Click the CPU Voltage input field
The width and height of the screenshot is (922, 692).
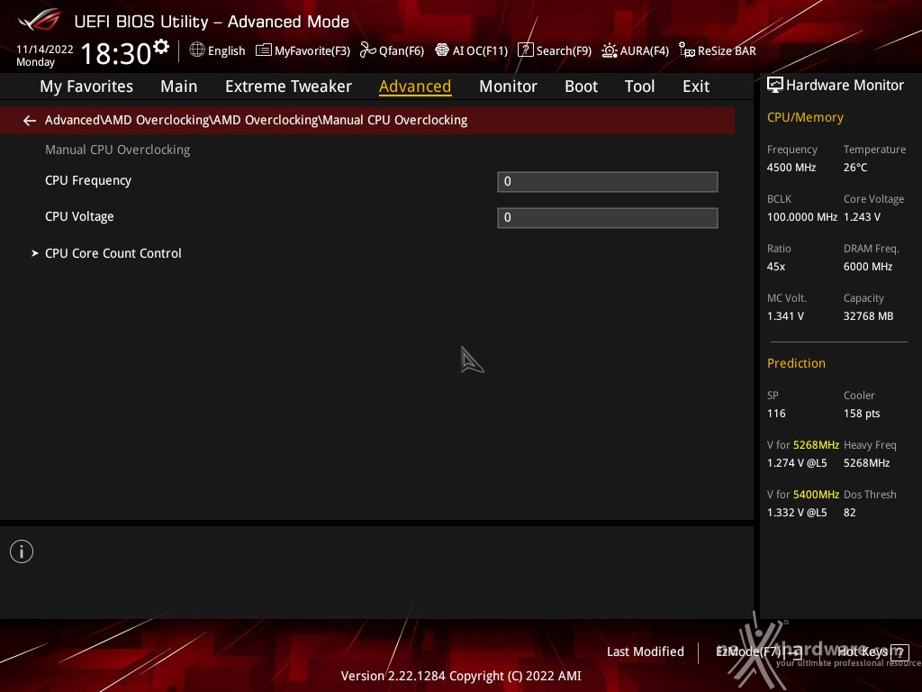point(608,218)
